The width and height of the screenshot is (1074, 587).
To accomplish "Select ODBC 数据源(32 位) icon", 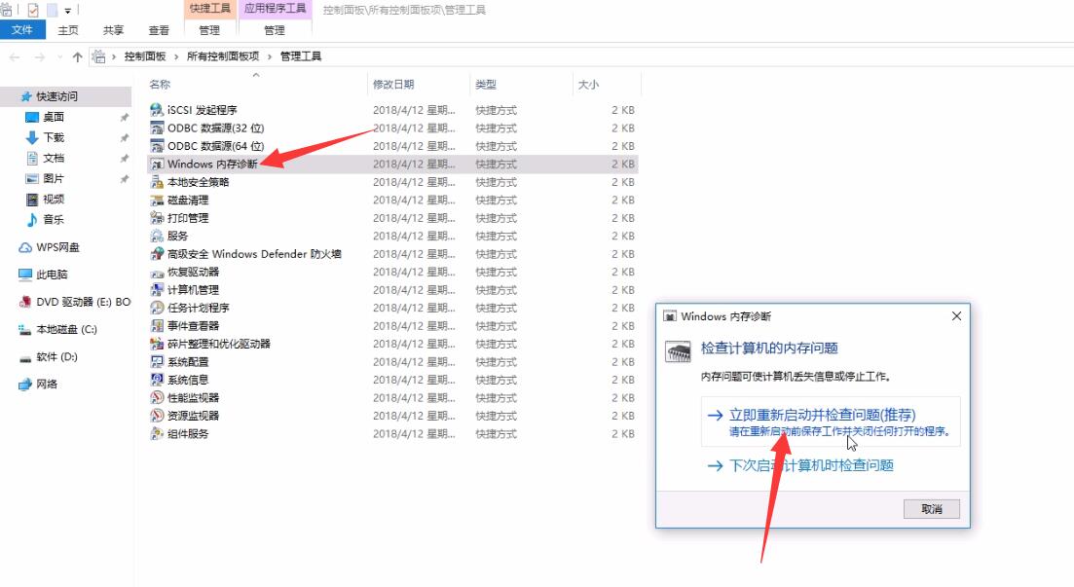I will click(x=157, y=128).
